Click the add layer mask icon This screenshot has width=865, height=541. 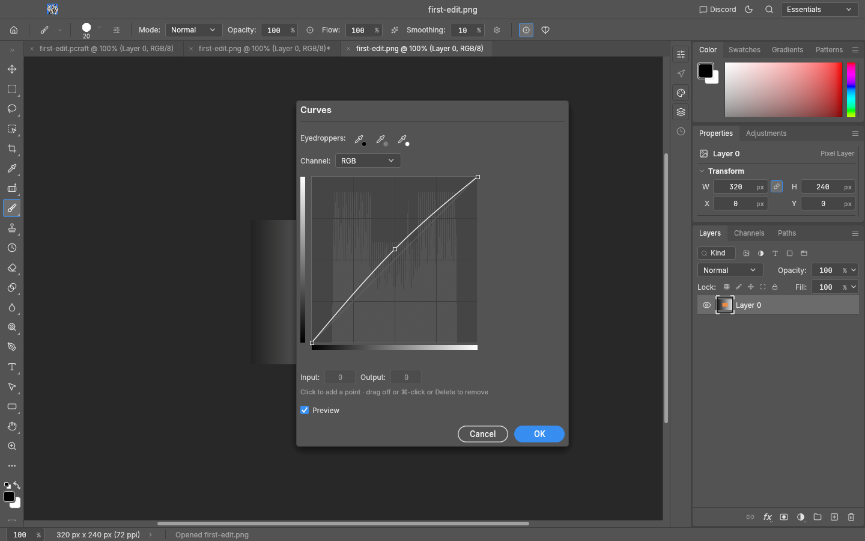[784, 517]
